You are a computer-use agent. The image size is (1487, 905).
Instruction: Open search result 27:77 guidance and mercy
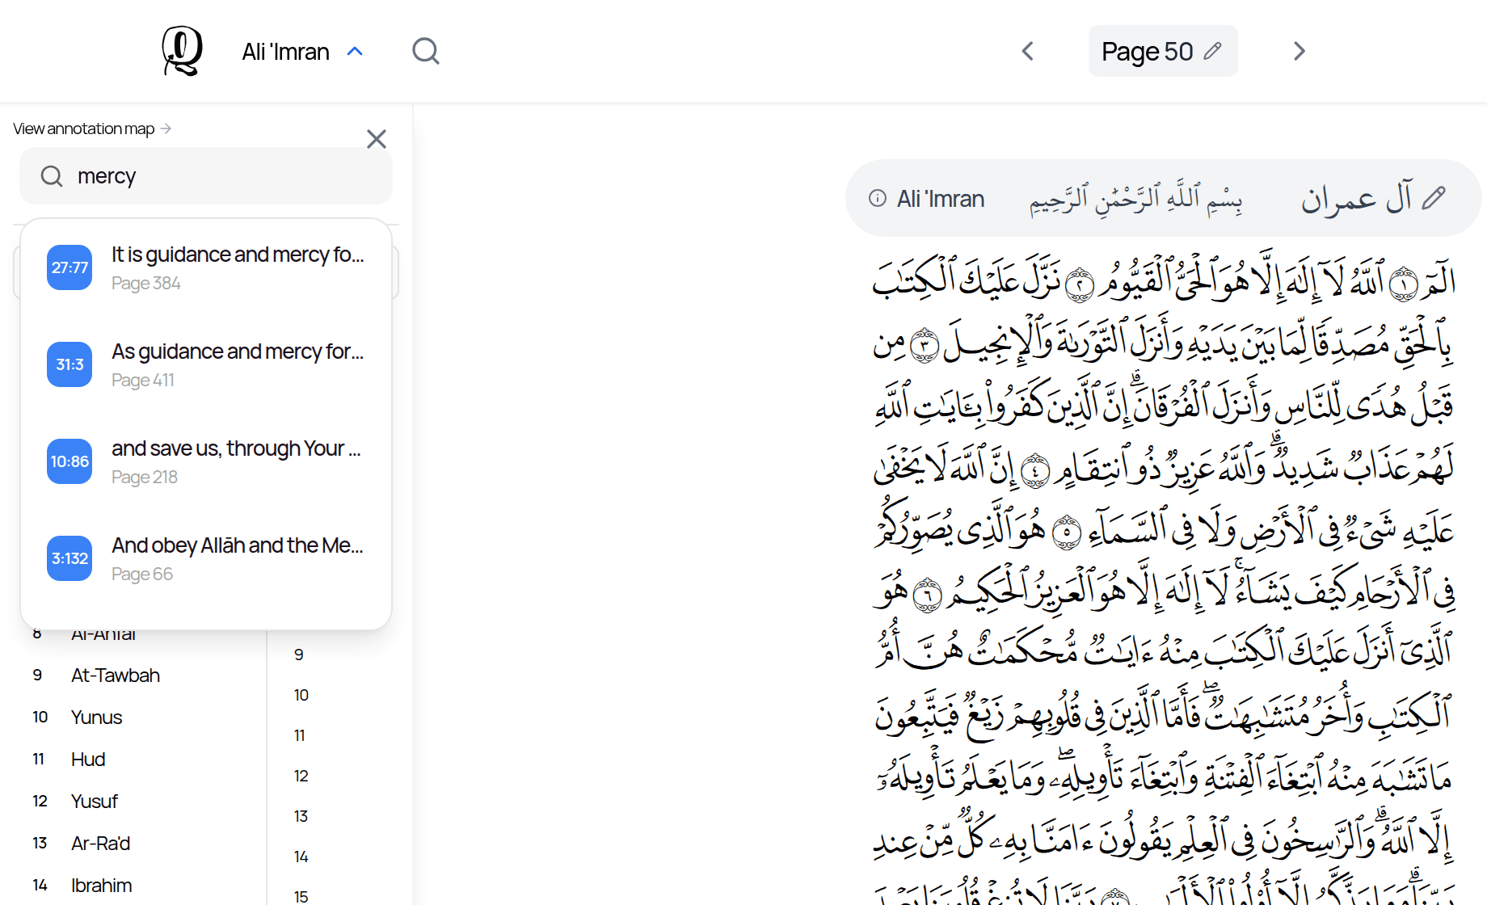coord(206,267)
